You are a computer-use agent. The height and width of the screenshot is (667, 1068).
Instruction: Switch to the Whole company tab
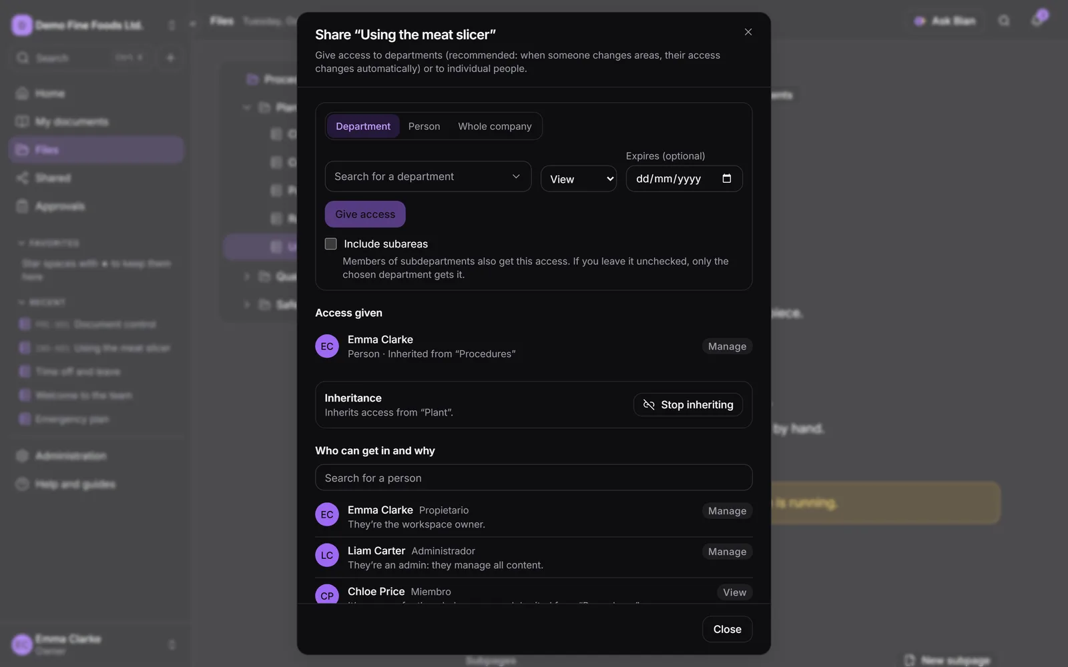(x=495, y=126)
